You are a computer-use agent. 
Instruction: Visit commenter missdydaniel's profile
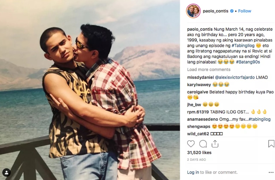pyautogui.click(x=200, y=77)
